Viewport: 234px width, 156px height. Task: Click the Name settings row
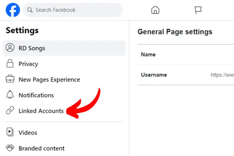click(186, 54)
